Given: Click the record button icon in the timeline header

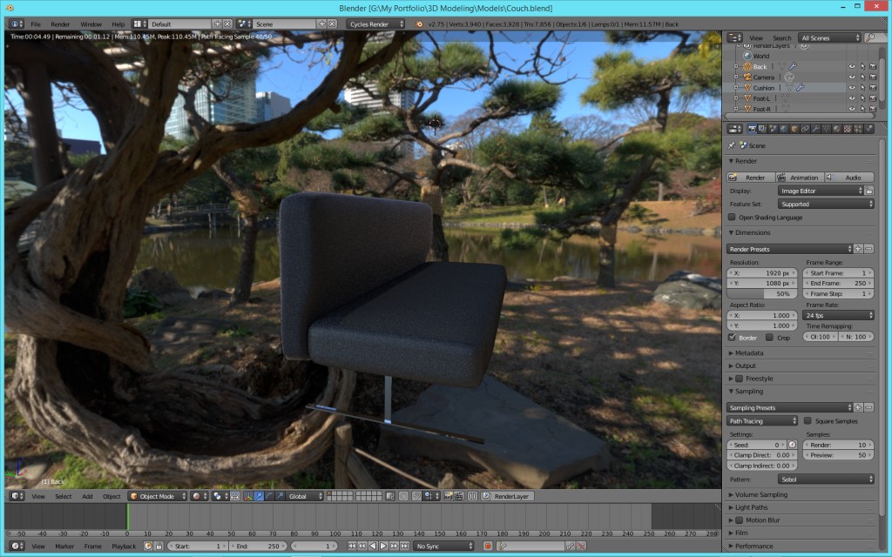Looking at the screenshot, I should (x=489, y=546).
